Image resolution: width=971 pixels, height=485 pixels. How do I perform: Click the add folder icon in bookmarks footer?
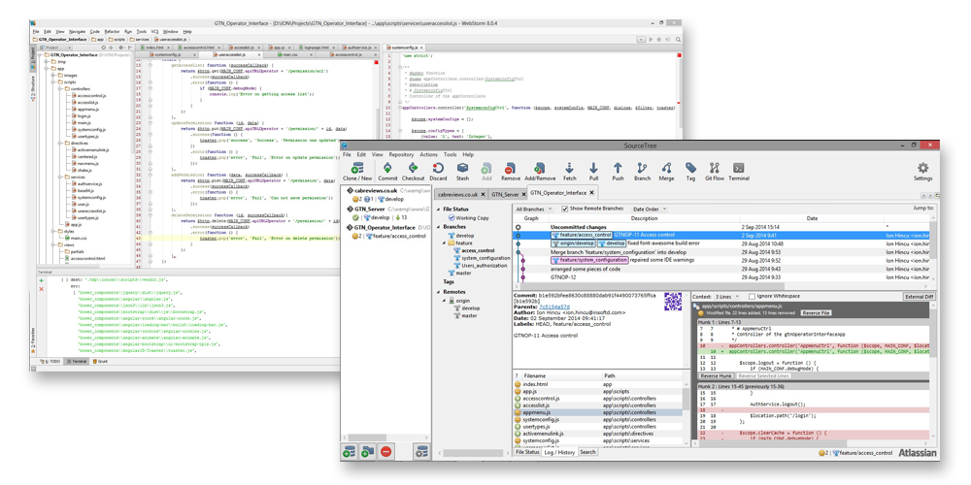coord(367,452)
